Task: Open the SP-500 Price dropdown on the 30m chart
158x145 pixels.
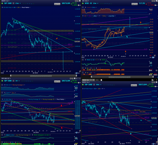Action: pyautogui.click(x=89, y=89)
